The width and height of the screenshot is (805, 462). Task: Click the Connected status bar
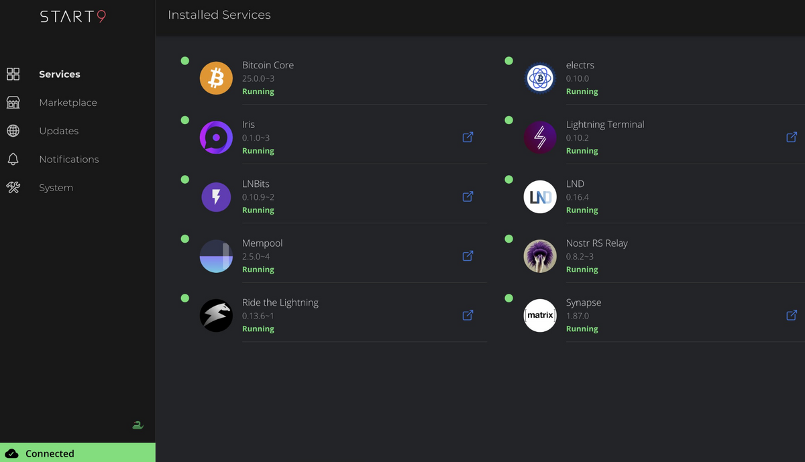coord(77,453)
